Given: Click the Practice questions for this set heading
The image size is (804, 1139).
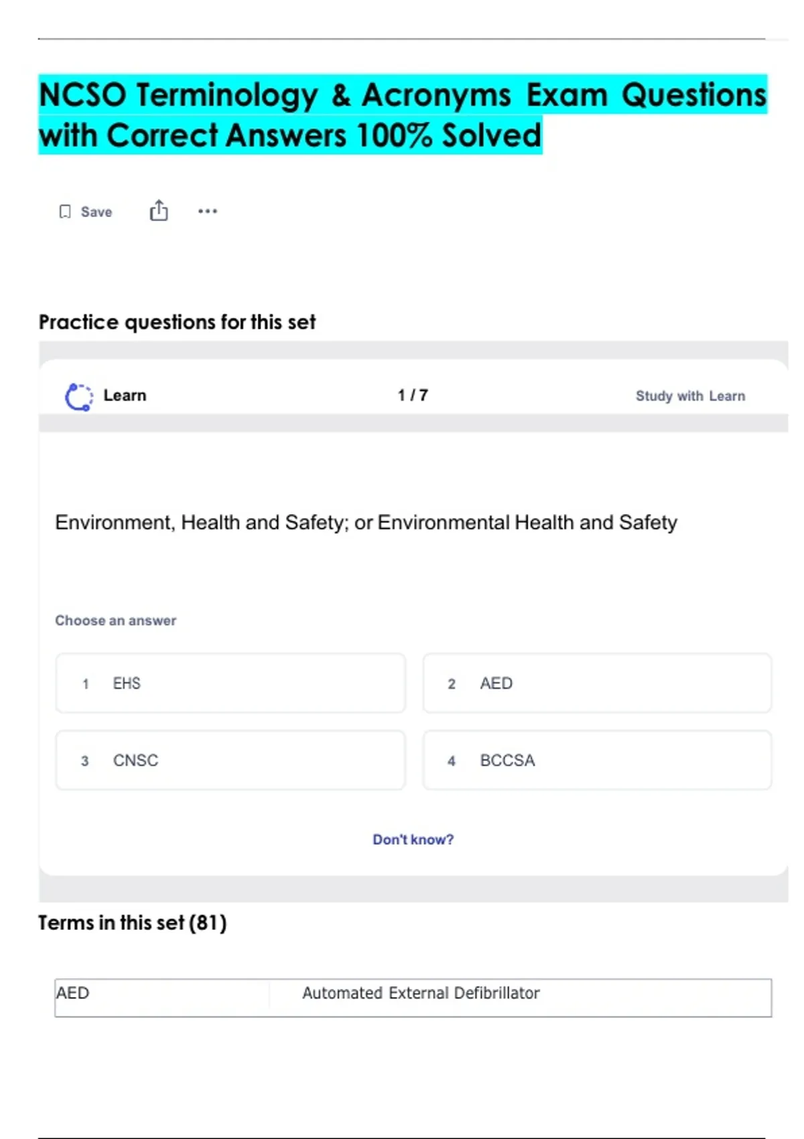Looking at the screenshot, I should (x=177, y=322).
